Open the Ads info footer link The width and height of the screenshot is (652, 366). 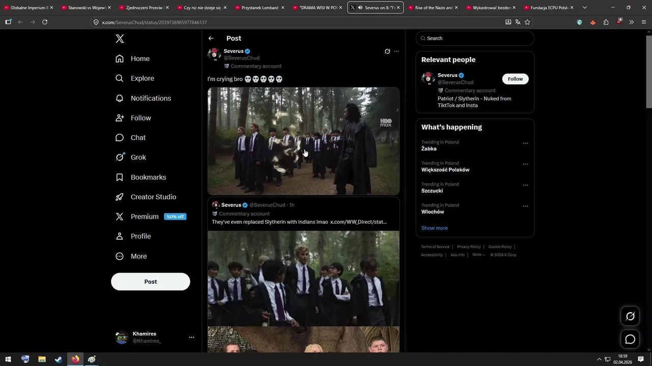457,255
